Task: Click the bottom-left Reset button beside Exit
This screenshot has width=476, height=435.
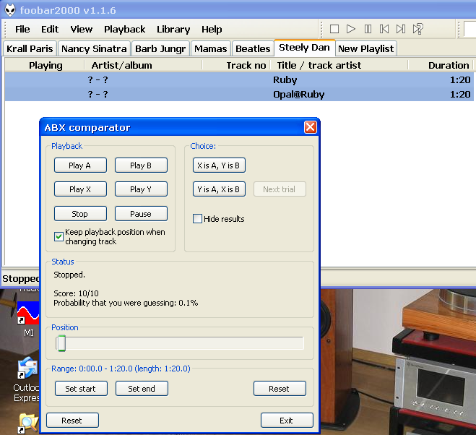Action: [72, 420]
